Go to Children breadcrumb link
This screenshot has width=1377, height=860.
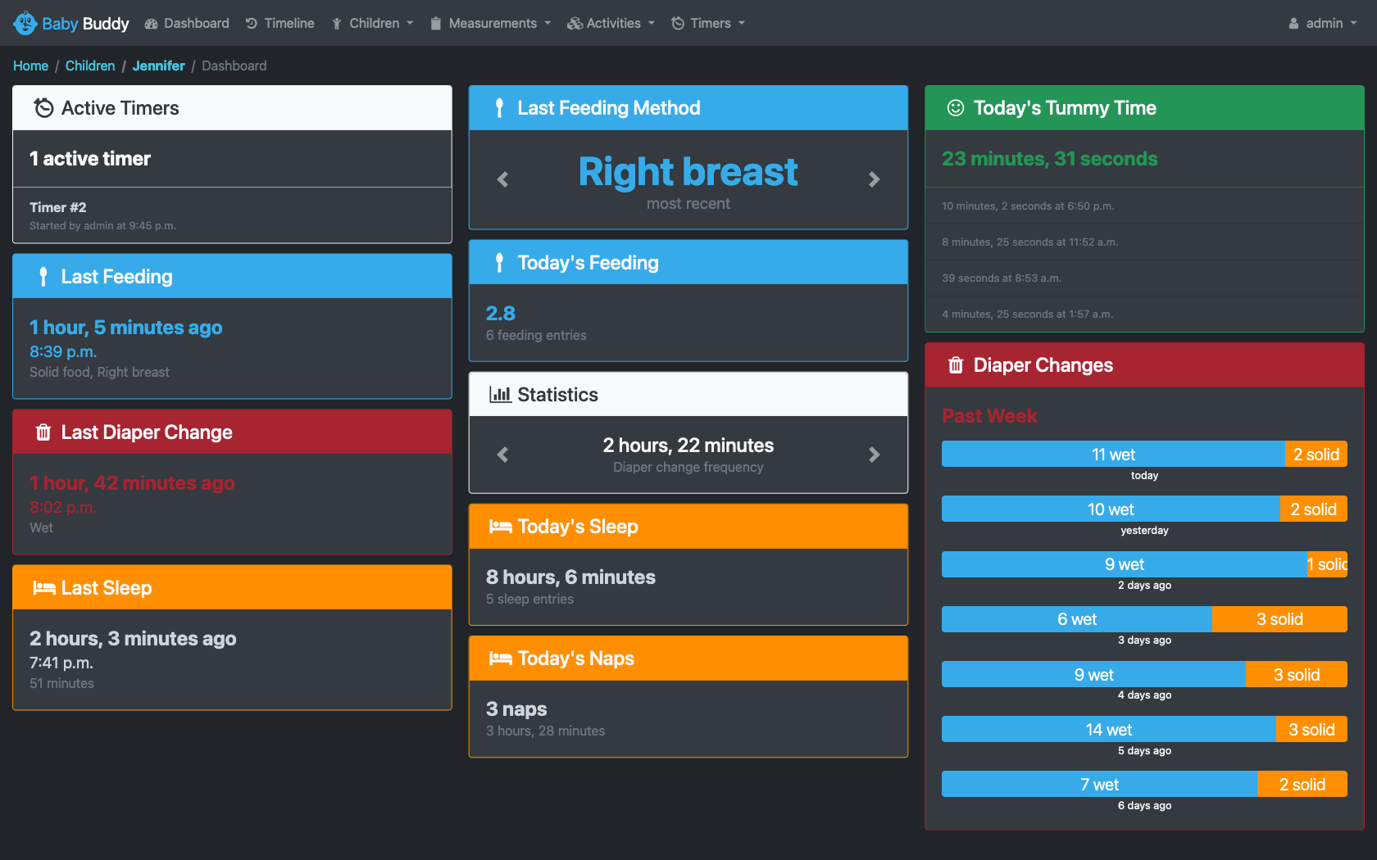90,66
